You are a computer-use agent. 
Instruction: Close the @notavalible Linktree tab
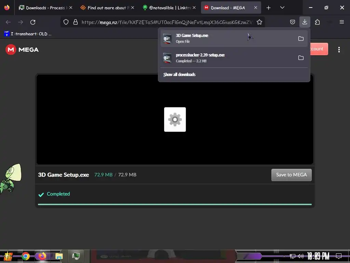194,8
